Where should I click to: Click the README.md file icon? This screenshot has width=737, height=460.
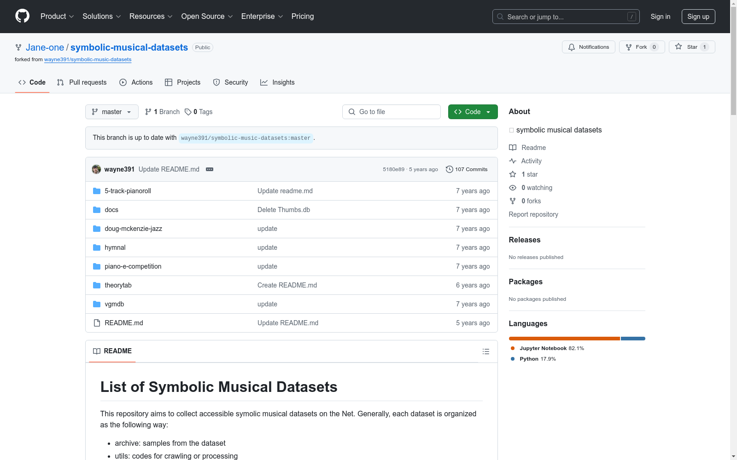(x=97, y=323)
